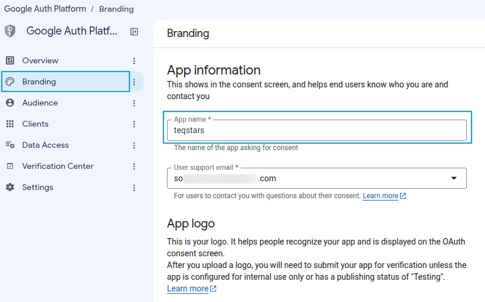Click the Data Access list-gear icon
Viewport: 485px width, 302px height.
[10, 145]
